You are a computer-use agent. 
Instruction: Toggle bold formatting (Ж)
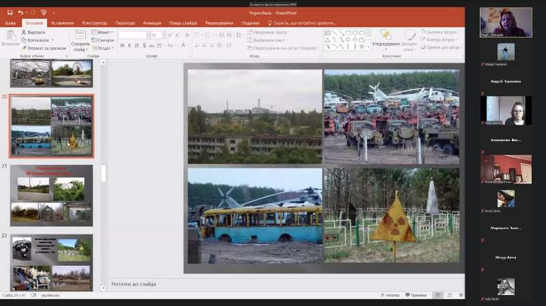coord(122,46)
